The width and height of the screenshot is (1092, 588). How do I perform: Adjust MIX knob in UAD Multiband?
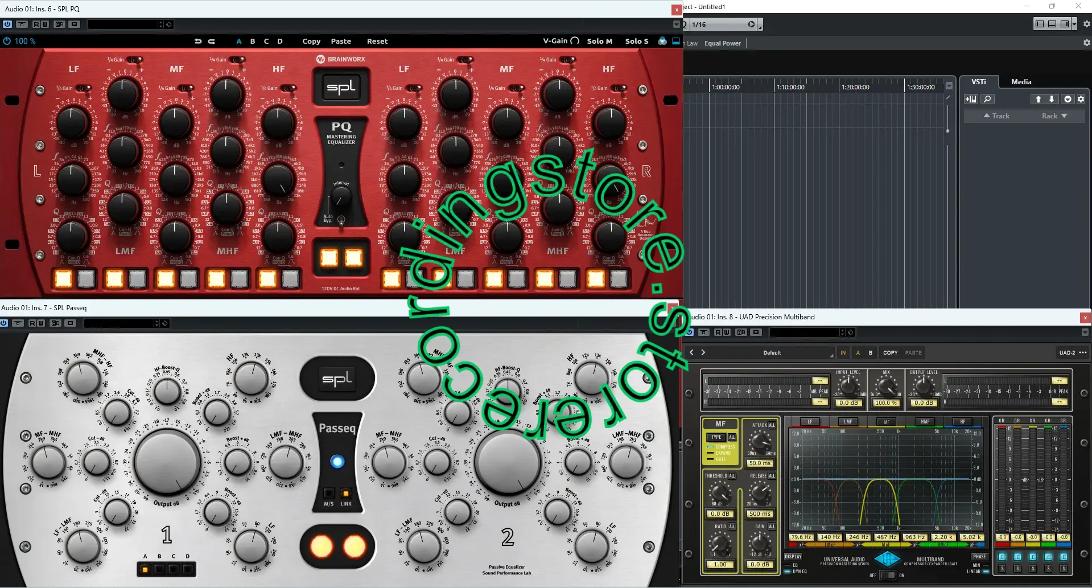pyautogui.click(x=887, y=386)
